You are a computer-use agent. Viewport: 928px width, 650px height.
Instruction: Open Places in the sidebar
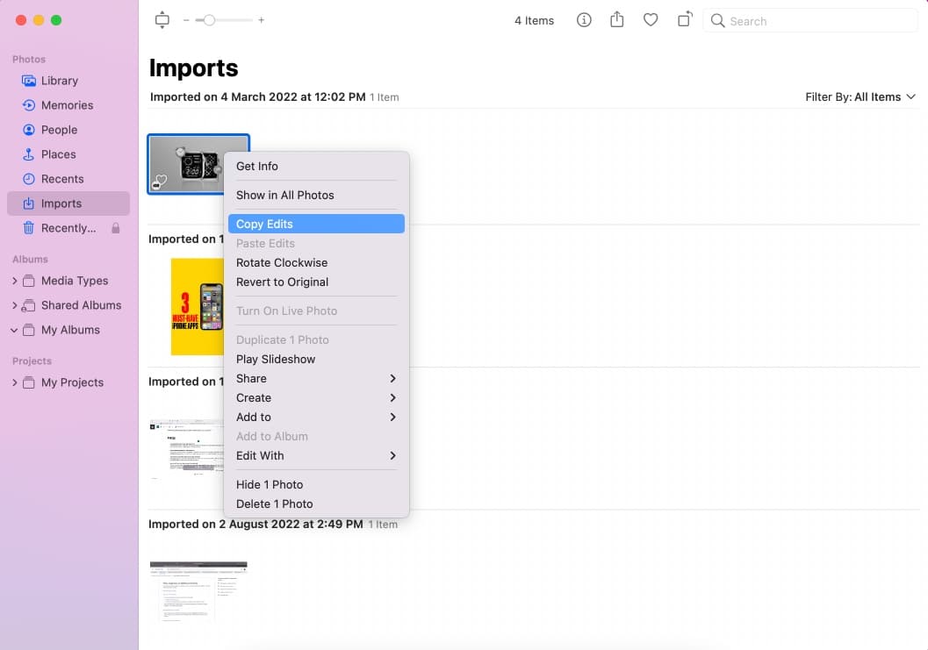(68, 154)
